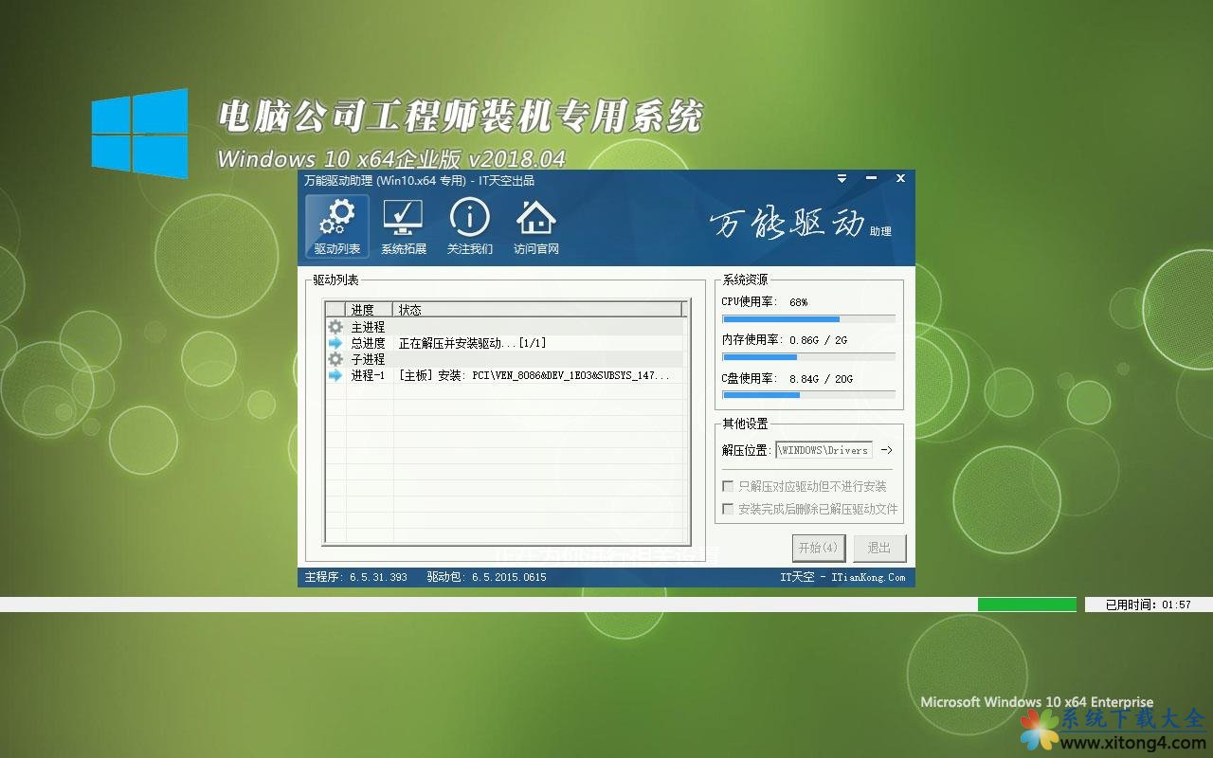Open the title bar dropdown menu arrow
This screenshot has height=758, width=1213.
[842, 178]
